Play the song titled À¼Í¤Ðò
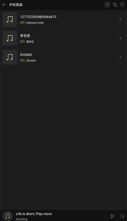 pos(63,57)
